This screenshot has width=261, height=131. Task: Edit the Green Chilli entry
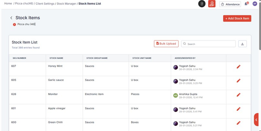coord(238,123)
